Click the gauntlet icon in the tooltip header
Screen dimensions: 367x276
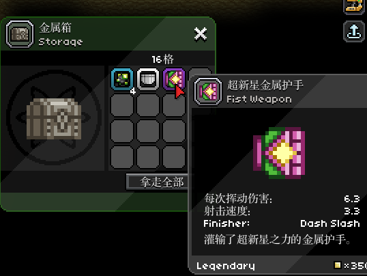point(208,92)
